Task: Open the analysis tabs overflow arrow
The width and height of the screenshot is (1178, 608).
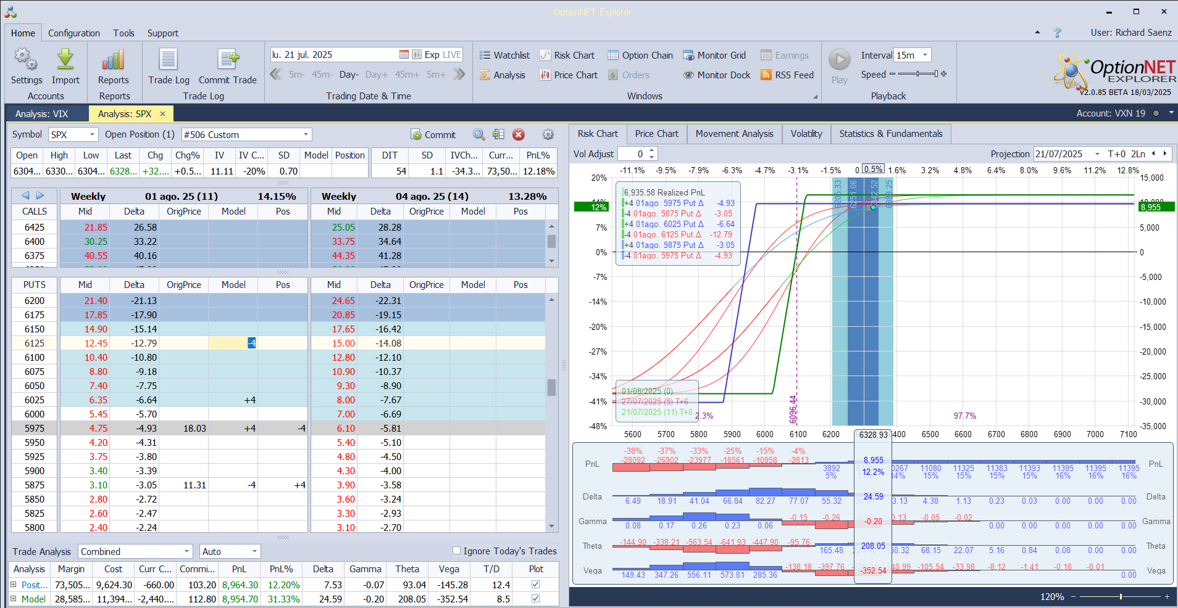Action: [x=1171, y=113]
